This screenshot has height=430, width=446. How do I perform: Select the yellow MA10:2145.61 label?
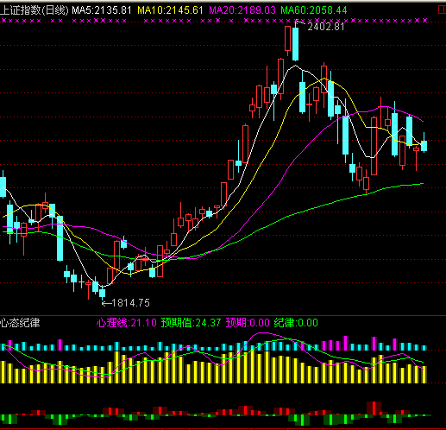pyautogui.click(x=170, y=10)
